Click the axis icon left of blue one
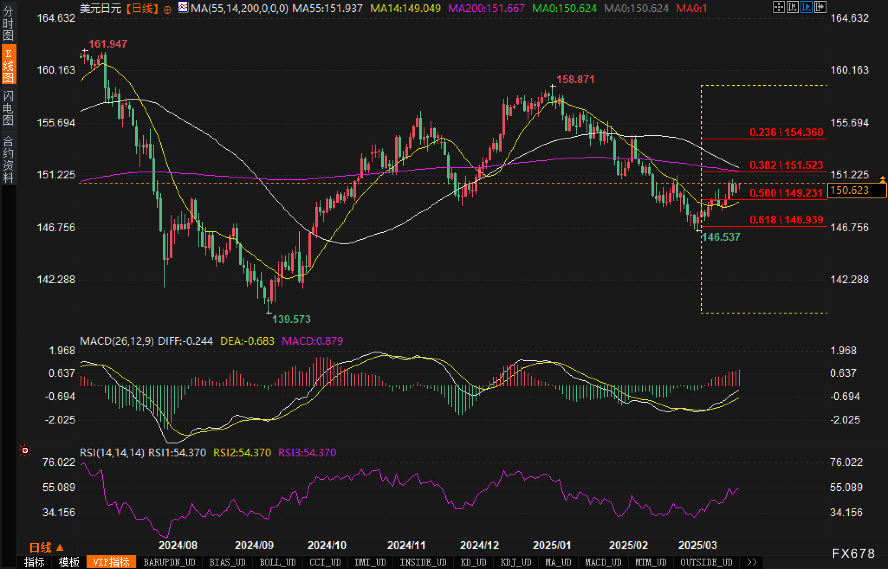 click(x=792, y=7)
